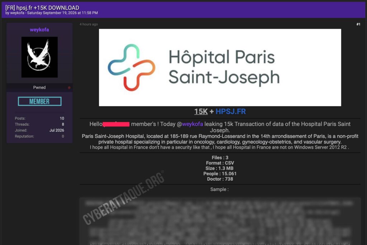The width and height of the screenshot is (367, 245).
Task: Click the 'Pwned' user title
Action: (39, 87)
